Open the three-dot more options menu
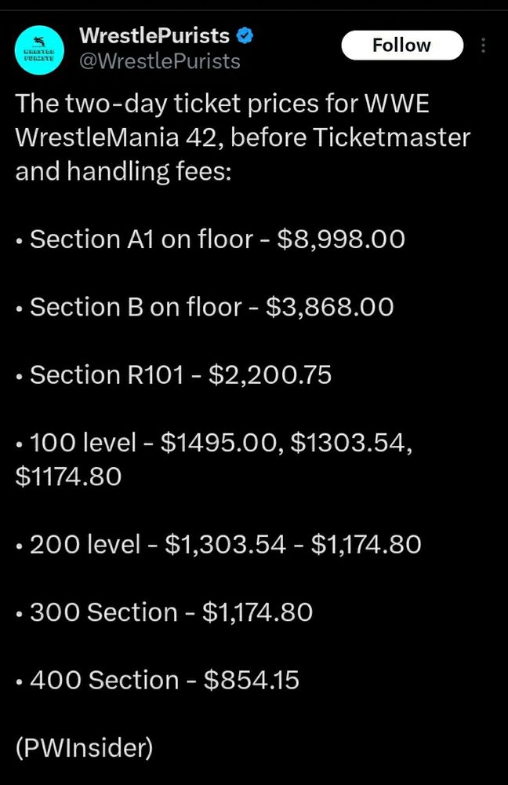This screenshot has width=508, height=785. (x=483, y=46)
